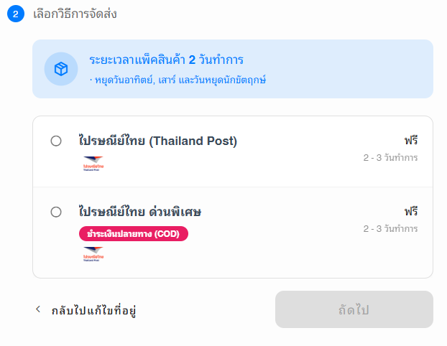Click the back chevron arrow icon
447x346 pixels.
click(x=38, y=309)
